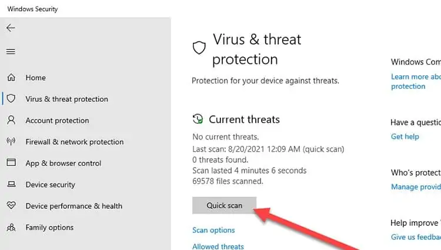This screenshot has height=250, width=441.
Task: Click the Family options people icon
Action: pos(11,227)
